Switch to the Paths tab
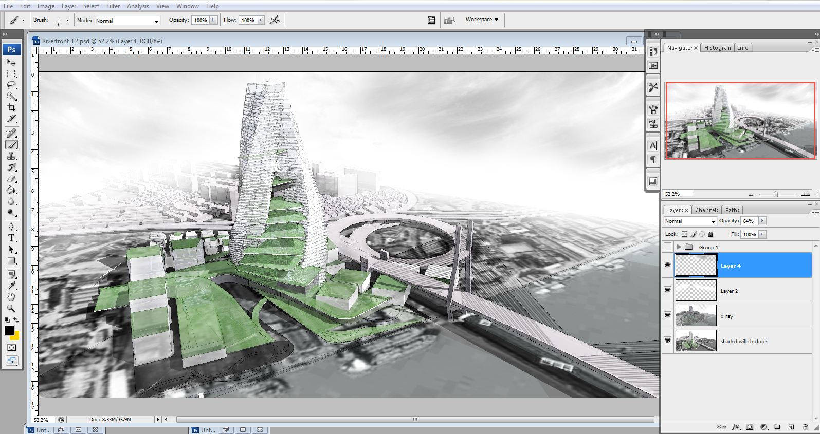 pyautogui.click(x=732, y=210)
